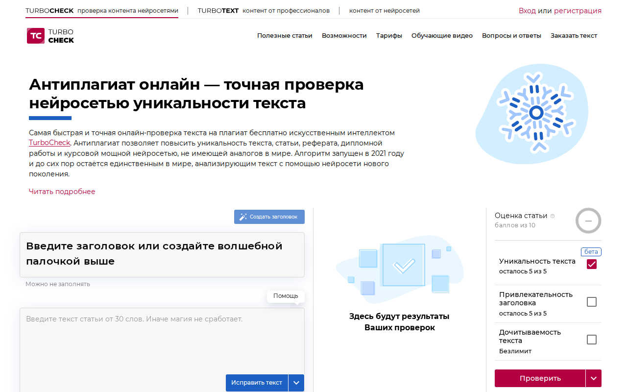
Task: Click the Проверить button
Action: (x=540, y=378)
